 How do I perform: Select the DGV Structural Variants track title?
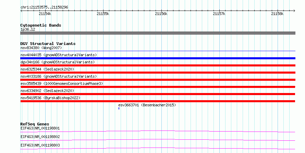48,44
